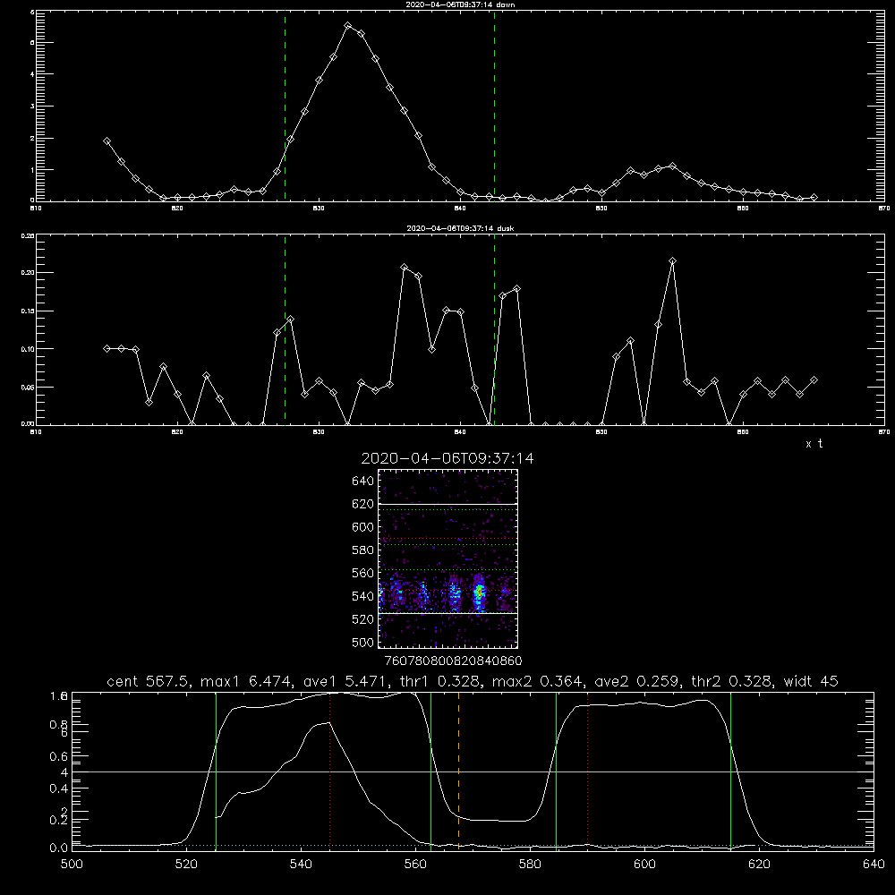
Task: Click the 'max2 0.364' value in the stats line
Action: pos(536,681)
